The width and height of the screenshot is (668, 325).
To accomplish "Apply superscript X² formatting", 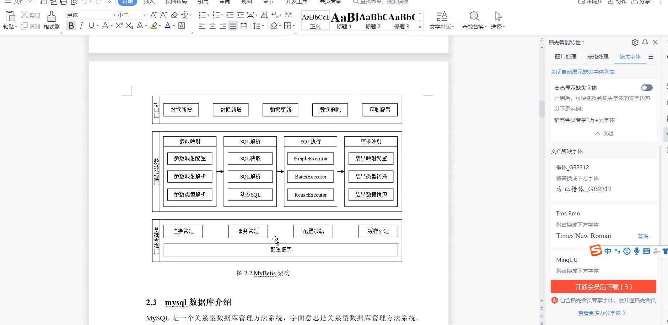I will click(119, 26).
